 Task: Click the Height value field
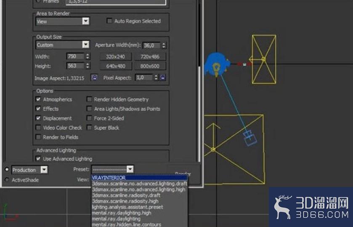pyautogui.click(x=75, y=66)
